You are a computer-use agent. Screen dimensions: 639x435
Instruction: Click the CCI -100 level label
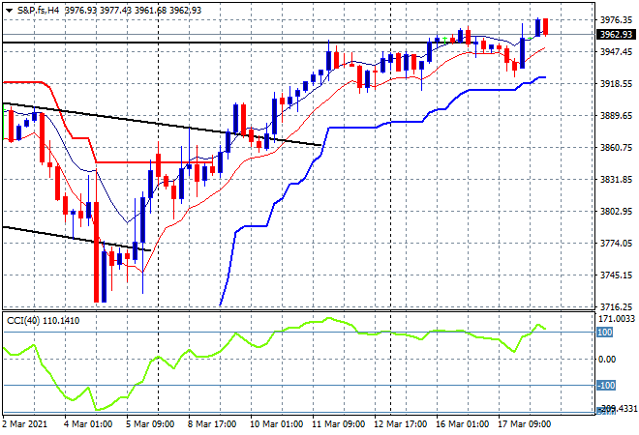(x=605, y=385)
